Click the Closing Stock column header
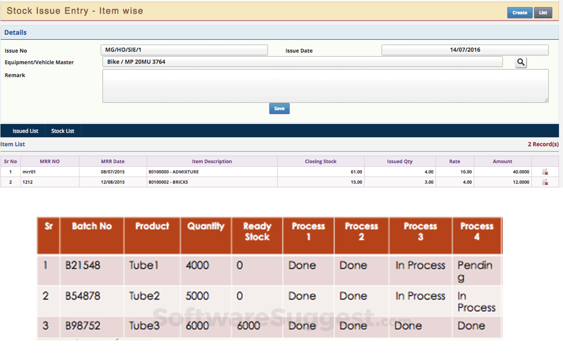The height and width of the screenshot is (364, 563). pyautogui.click(x=321, y=162)
